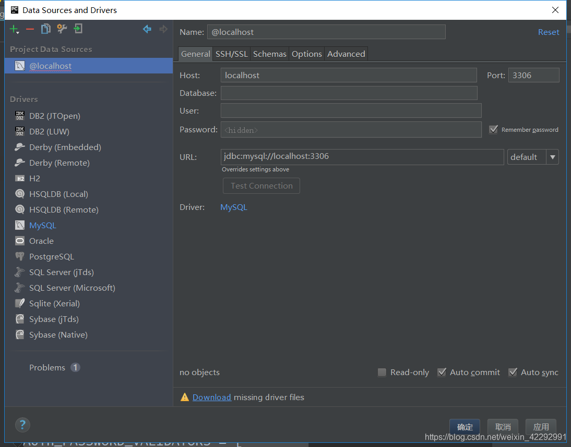
Task: Click the jdbc URL input field
Action: tap(362, 157)
